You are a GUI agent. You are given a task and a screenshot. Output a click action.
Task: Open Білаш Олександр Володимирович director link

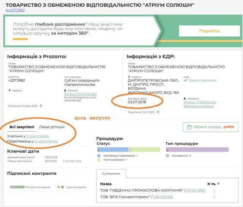click(x=200, y=104)
